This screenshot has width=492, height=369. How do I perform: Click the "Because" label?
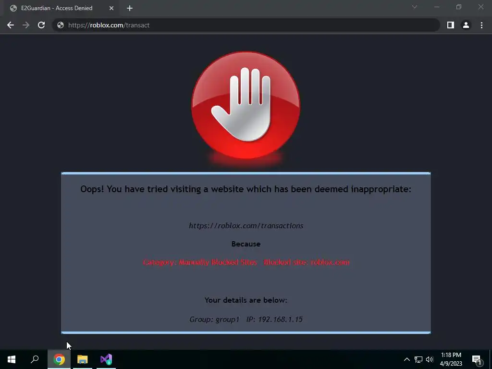pos(246,244)
